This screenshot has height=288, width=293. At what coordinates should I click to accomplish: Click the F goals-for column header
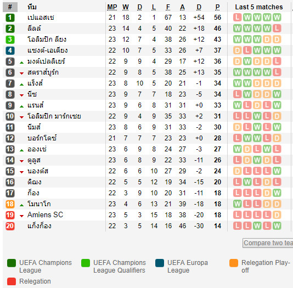(x=168, y=7)
